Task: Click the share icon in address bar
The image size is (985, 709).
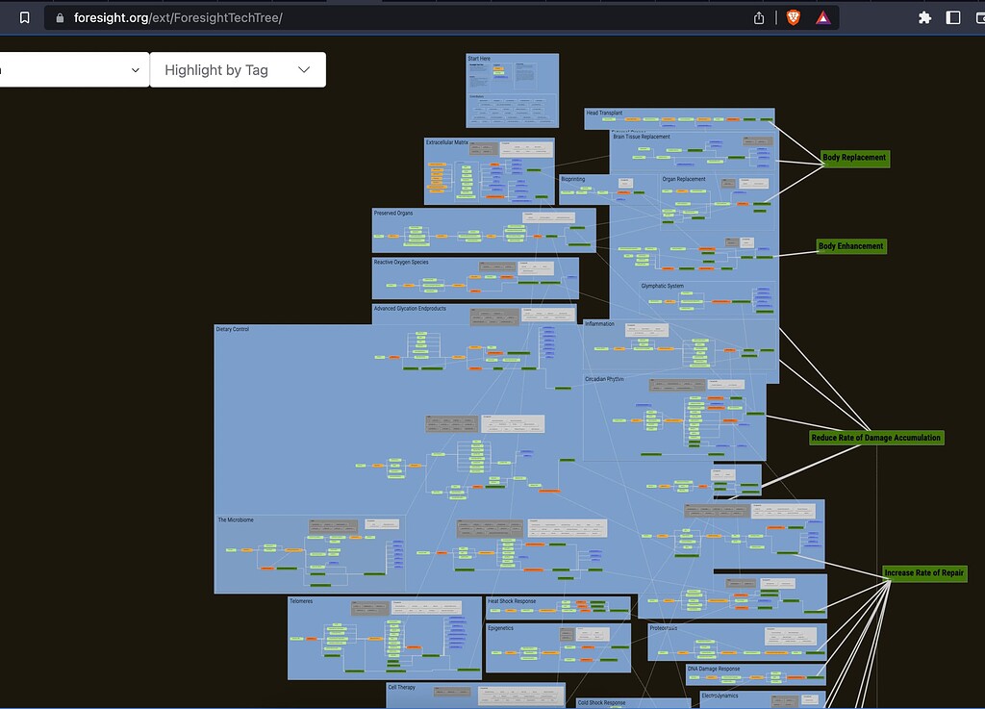Action: pos(759,17)
